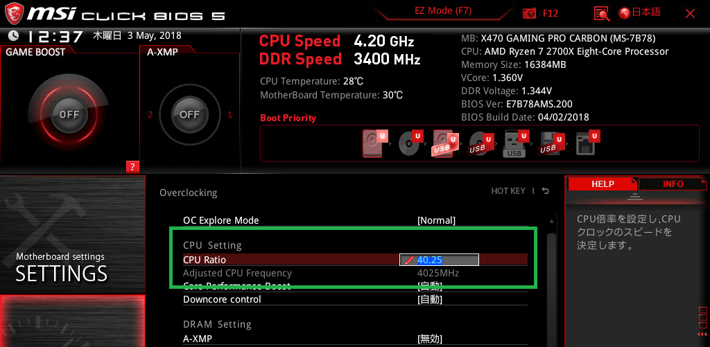Open OC Explore Mode Normal dropdown
710x347 pixels.
pos(436,220)
